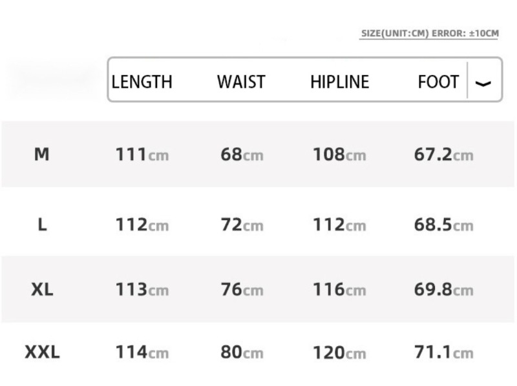
Task: Click the 68.5cm foot value
Action: point(444,225)
